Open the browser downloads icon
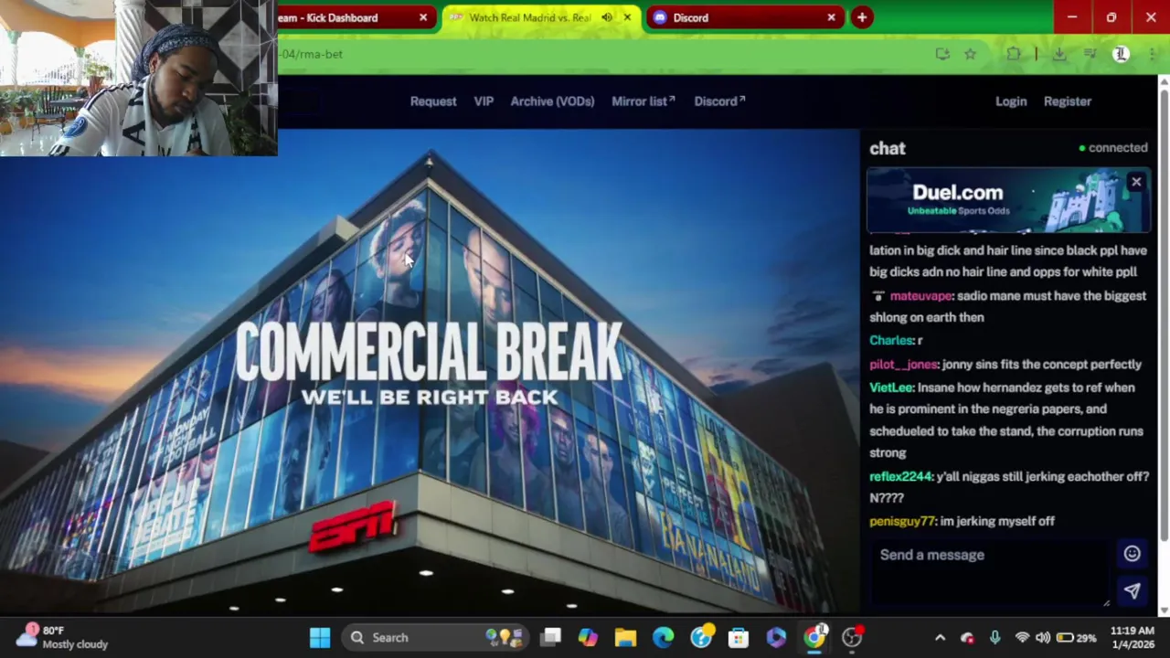 coord(1059,54)
